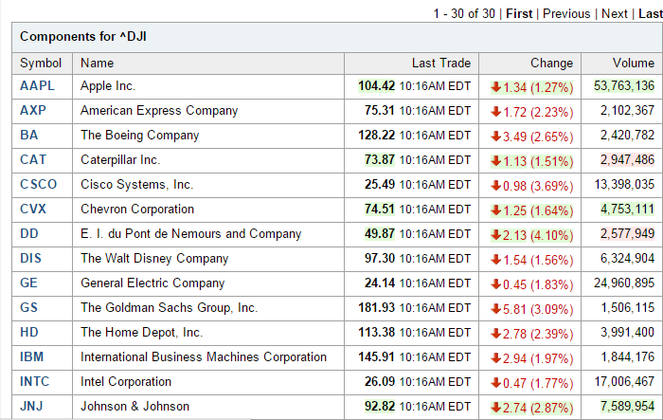The image size is (663, 420).
Task: Click the Components for ^DJI heading
Action: (x=83, y=36)
